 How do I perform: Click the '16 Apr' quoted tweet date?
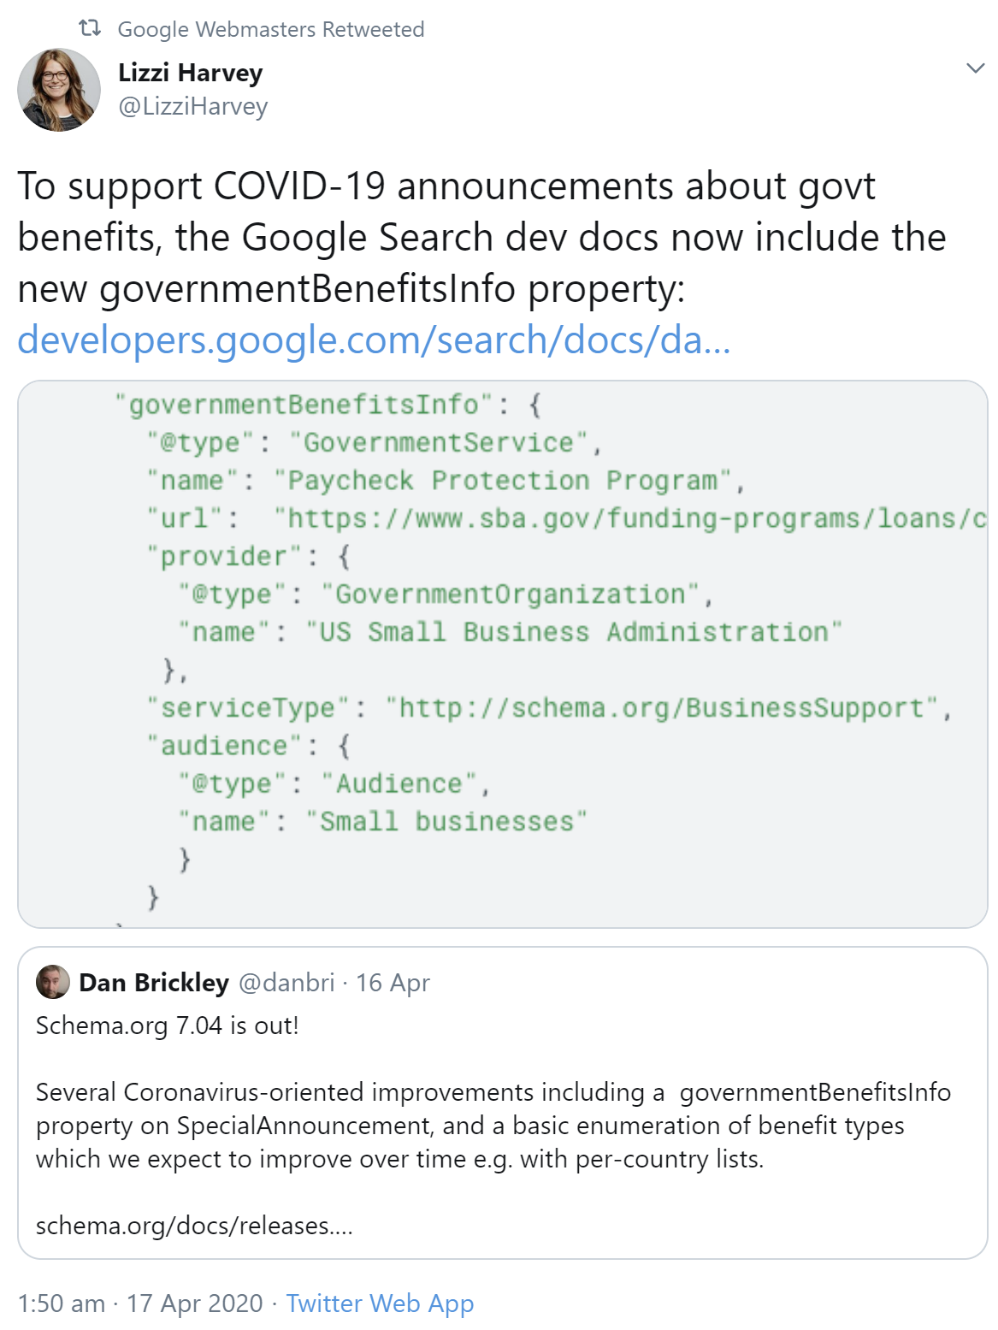[x=393, y=983]
